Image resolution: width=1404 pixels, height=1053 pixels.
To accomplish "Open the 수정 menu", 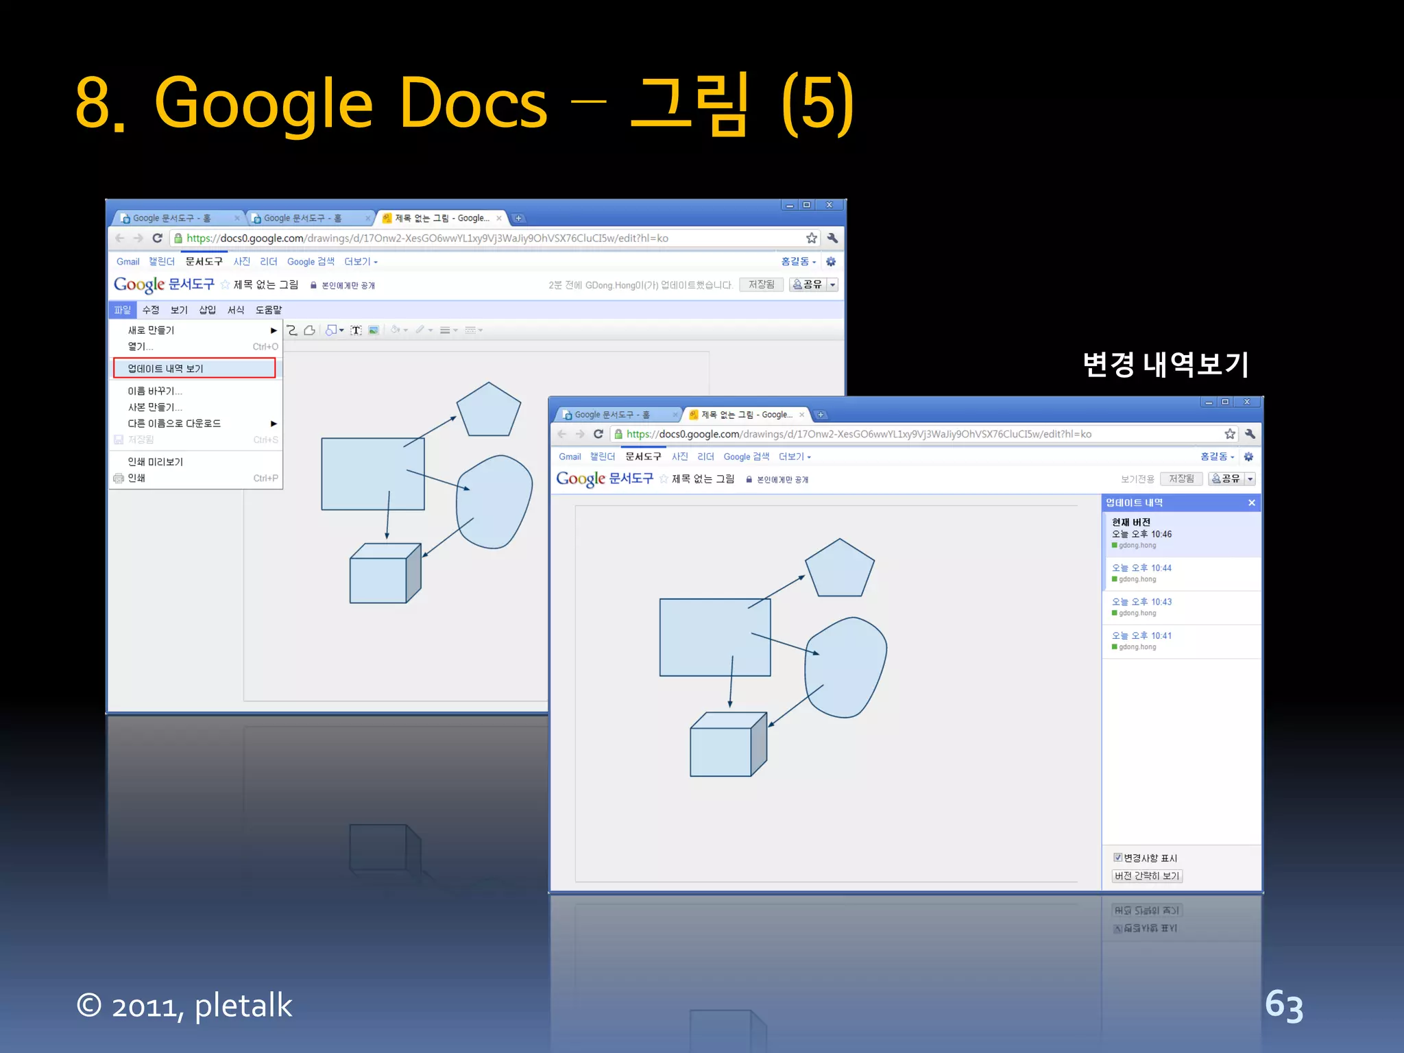I will (151, 310).
